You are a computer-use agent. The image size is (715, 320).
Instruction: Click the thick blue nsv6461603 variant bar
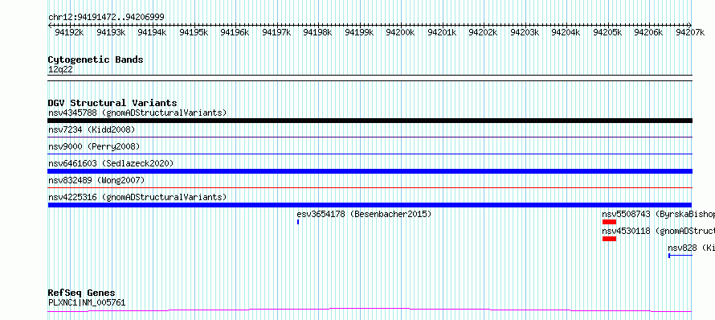370,171
